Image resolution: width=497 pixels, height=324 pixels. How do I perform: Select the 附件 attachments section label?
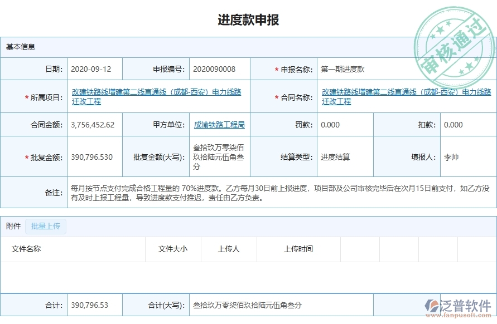(x=13, y=227)
